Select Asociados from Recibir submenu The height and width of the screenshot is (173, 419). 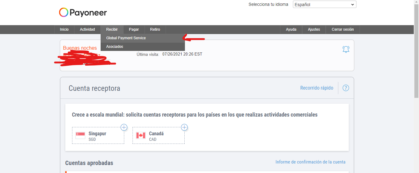pos(143,47)
